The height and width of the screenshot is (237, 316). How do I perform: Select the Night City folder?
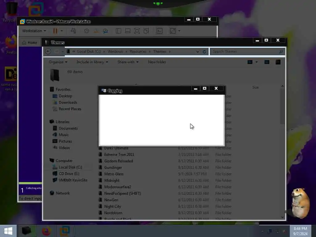[112, 206]
